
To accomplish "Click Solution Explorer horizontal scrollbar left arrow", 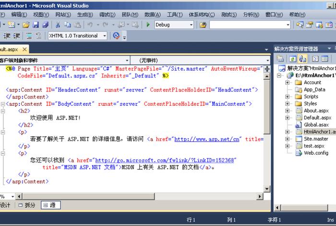I will [x=278, y=208].
